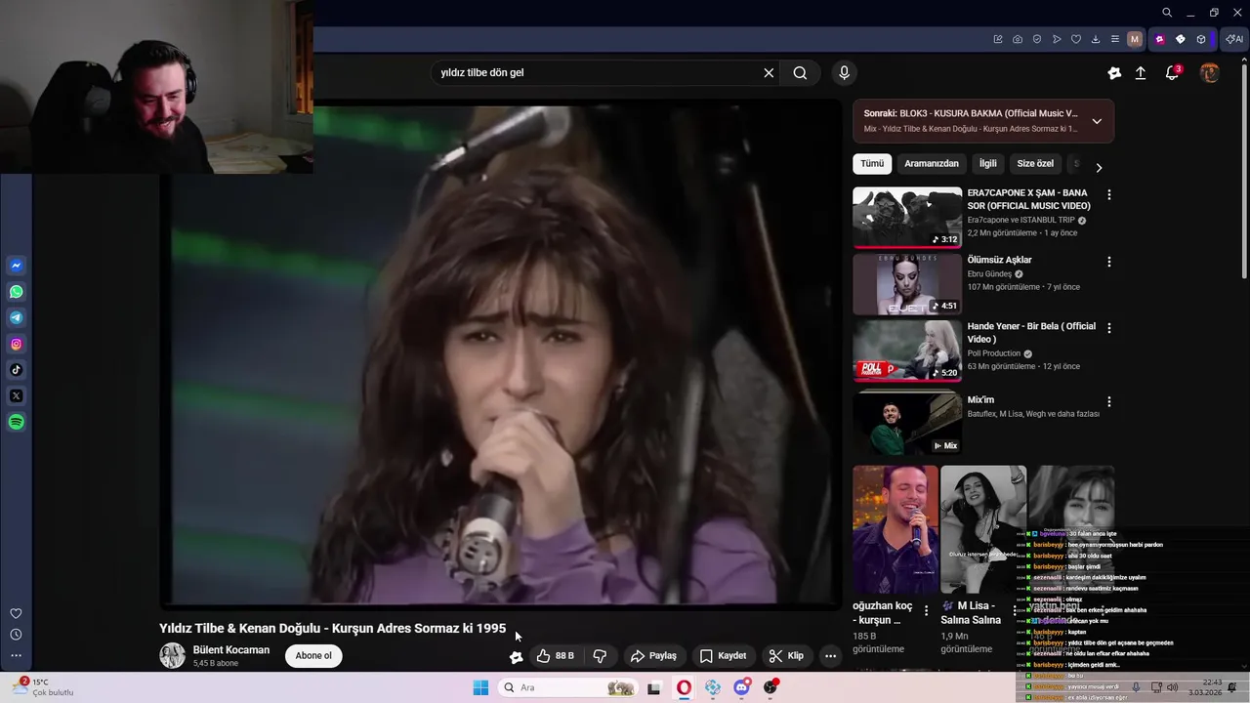Open Opera from the taskbar
The image size is (1250, 703).
coord(684,687)
